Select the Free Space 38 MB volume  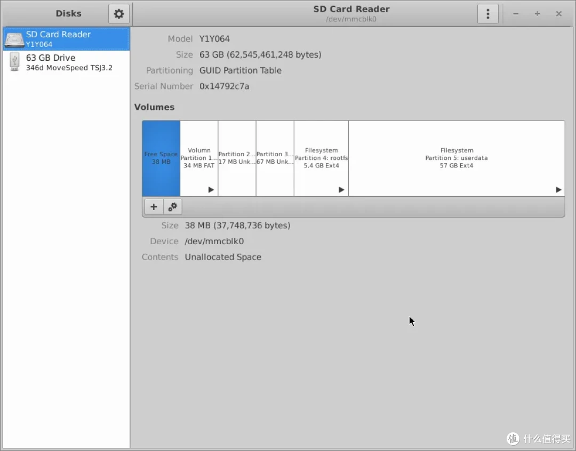click(x=161, y=158)
